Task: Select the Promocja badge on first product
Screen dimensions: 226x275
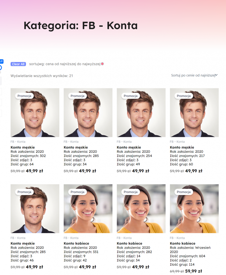Action: 24,96
